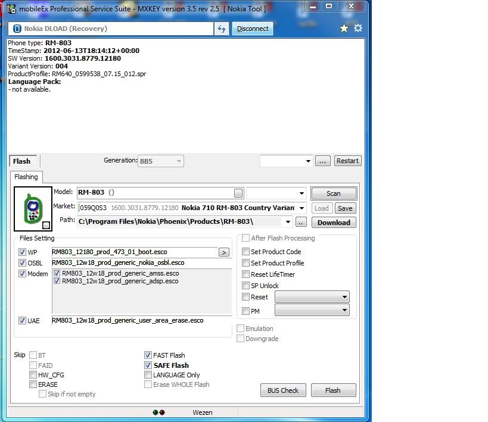Expand the dropdown next to the Scan button
This screenshot has height=422, width=488.
pos(276,193)
